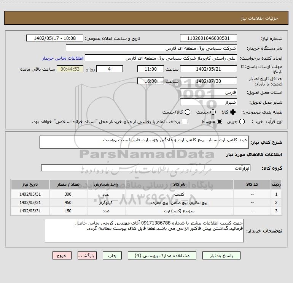Click the نام کالا column header
Viewport: 293px width, 283px height.
click(x=179, y=184)
